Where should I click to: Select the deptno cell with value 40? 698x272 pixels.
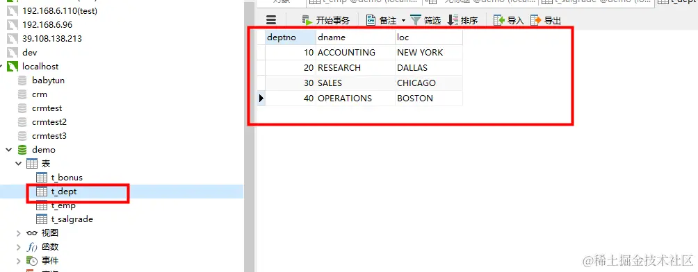291,99
